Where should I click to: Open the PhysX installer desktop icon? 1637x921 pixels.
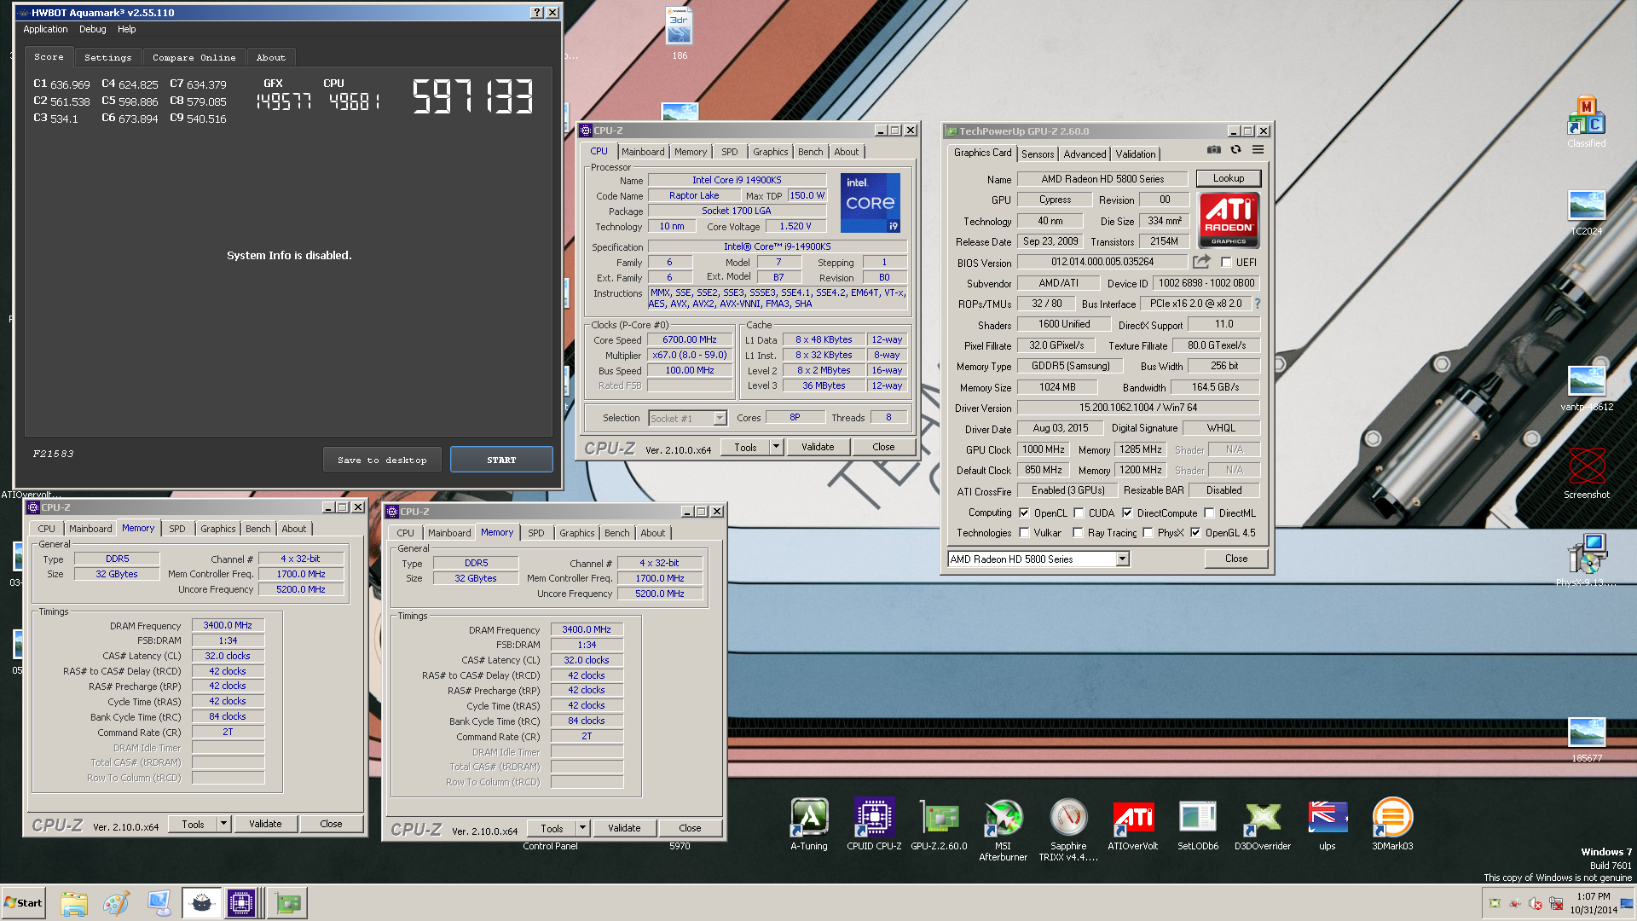click(1586, 559)
